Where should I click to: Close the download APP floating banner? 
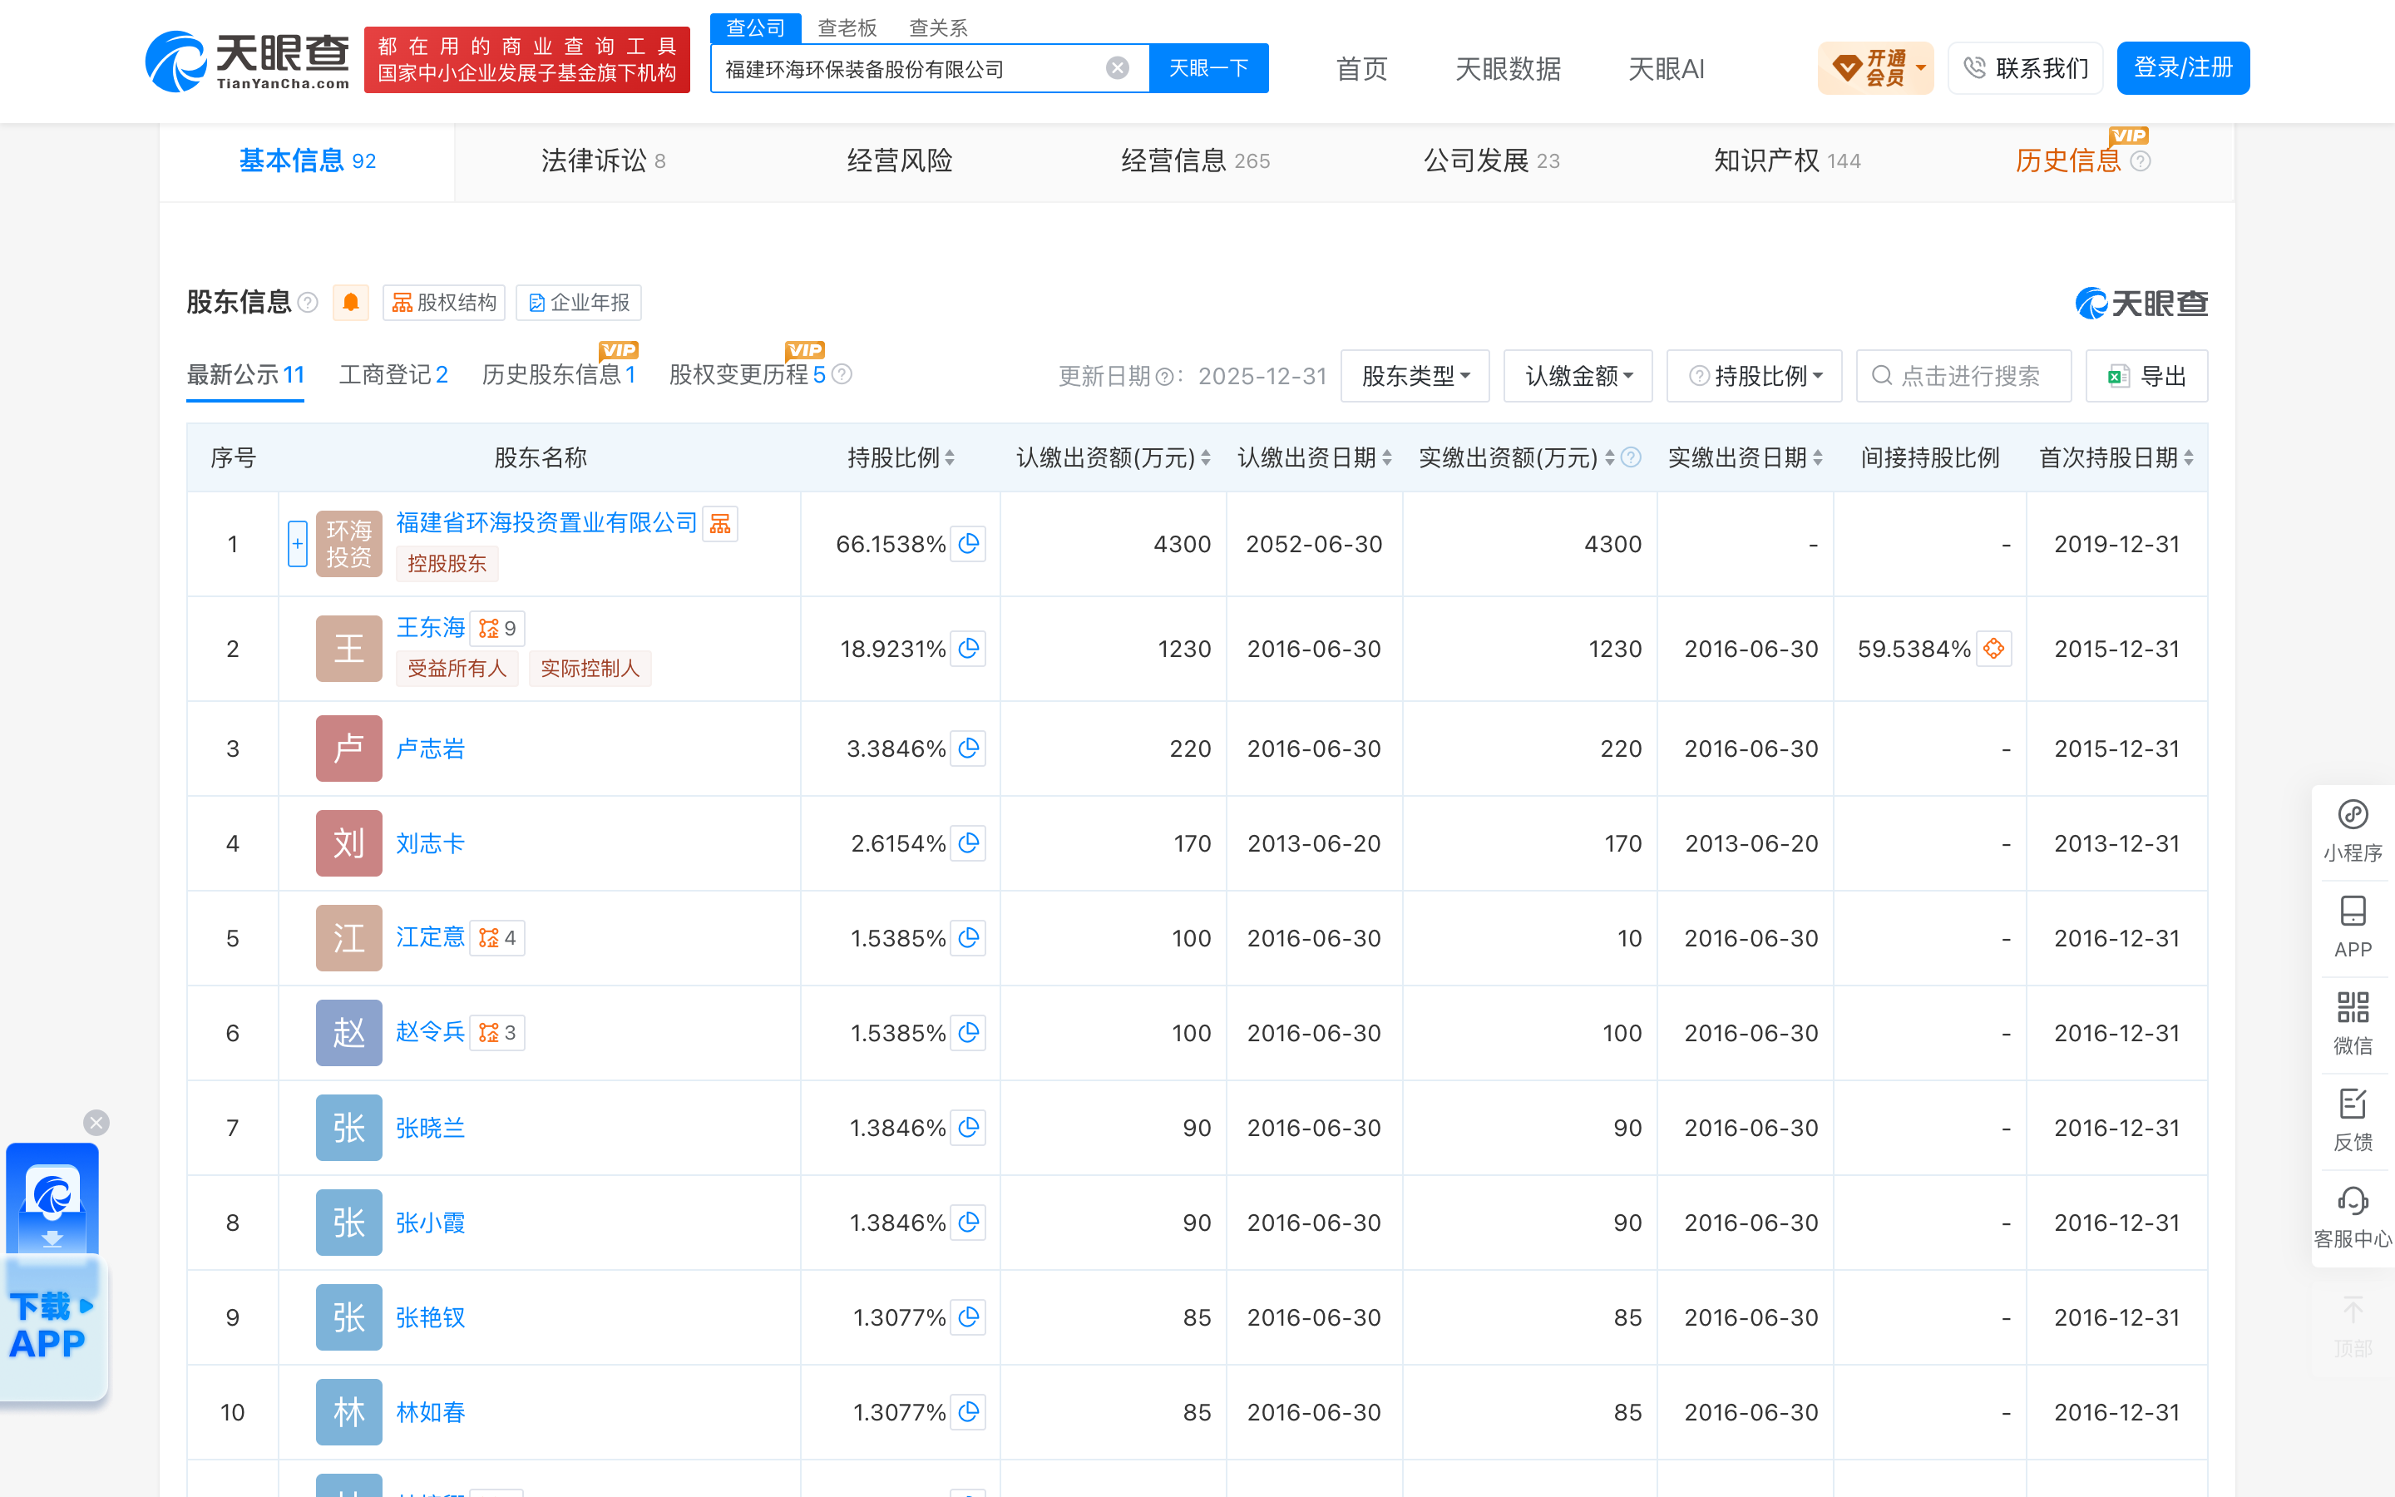pyautogui.click(x=96, y=1123)
